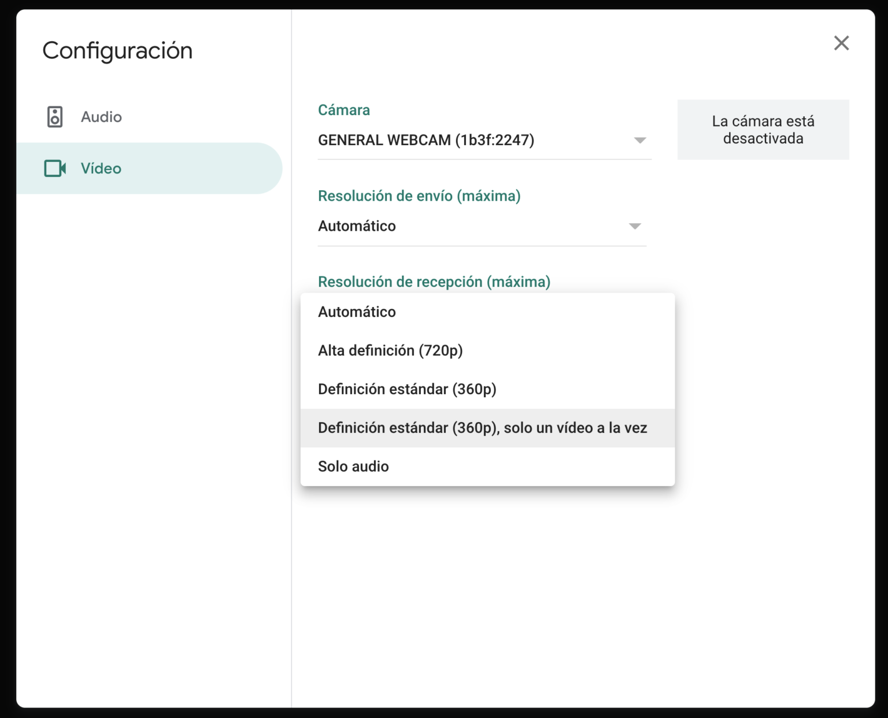The height and width of the screenshot is (718, 888).
Task: Click the camera icon next to Vídeo
Action: click(55, 168)
